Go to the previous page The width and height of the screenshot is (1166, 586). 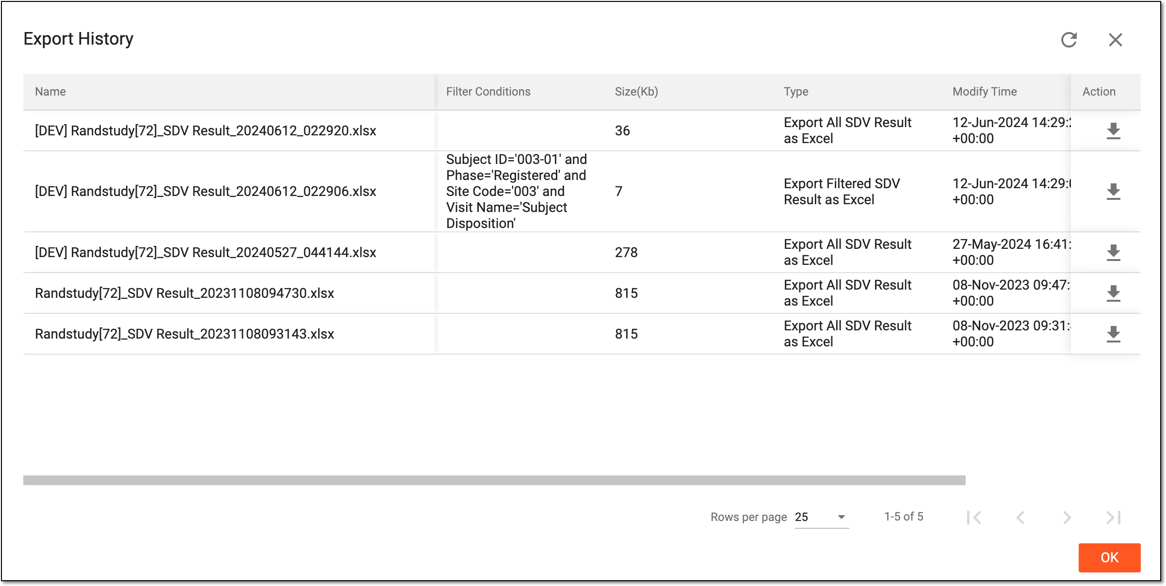tap(1020, 518)
